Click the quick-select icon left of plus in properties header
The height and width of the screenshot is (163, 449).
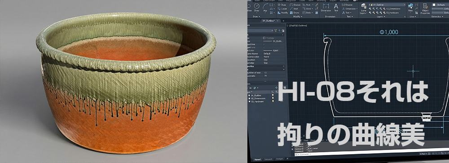coord(276,30)
